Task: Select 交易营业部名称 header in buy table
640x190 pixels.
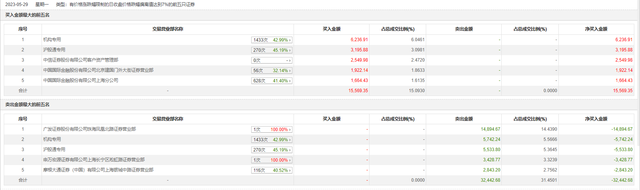Action: pos(168,29)
